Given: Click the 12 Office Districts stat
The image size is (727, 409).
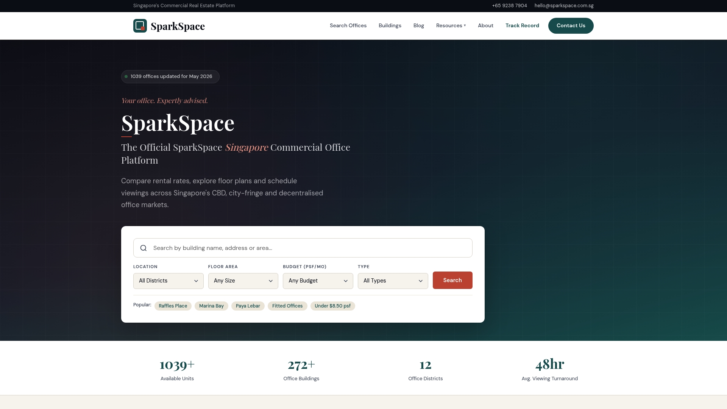Looking at the screenshot, I should 426,369.
